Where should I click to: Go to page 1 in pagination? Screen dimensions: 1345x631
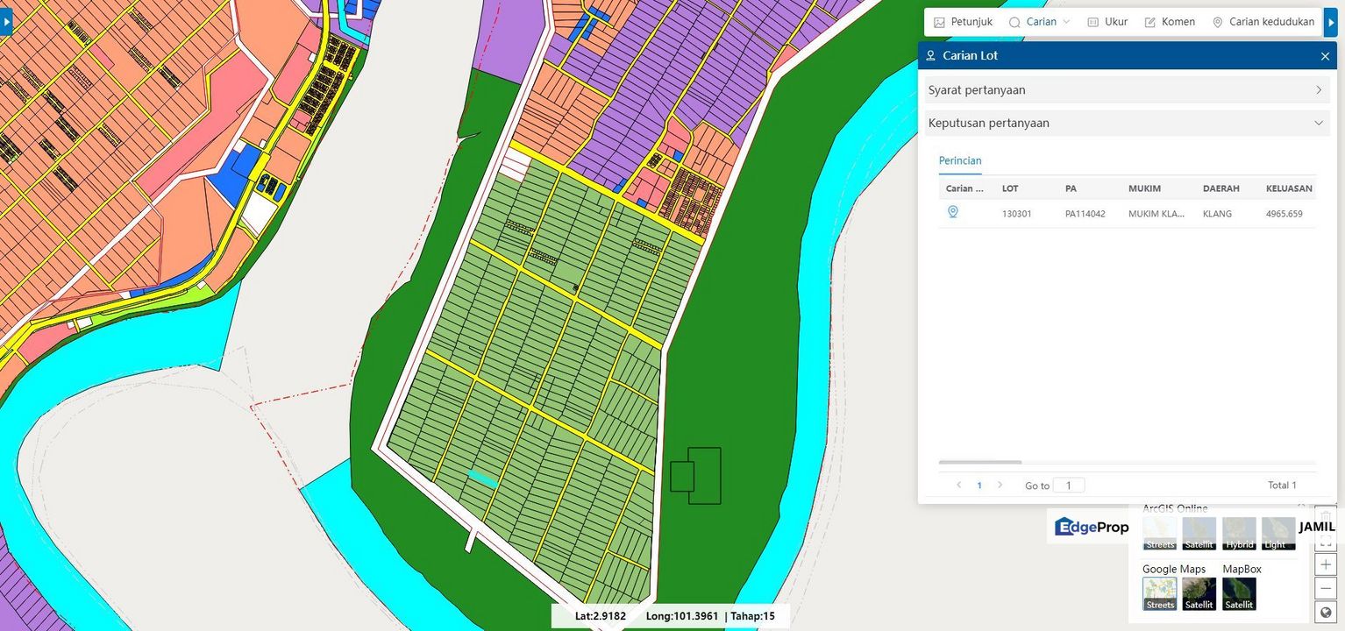(979, 486)
